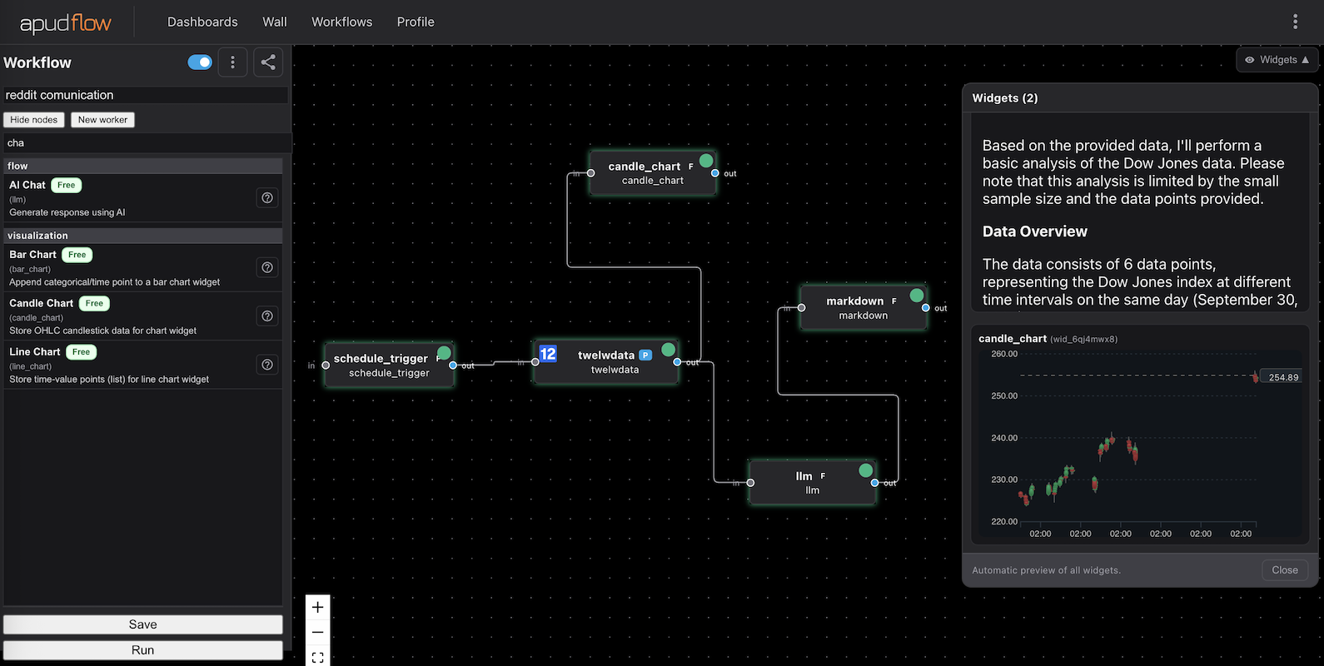
Task: Toggle the workflow enabled switch
Action: (x=200, y=62)
